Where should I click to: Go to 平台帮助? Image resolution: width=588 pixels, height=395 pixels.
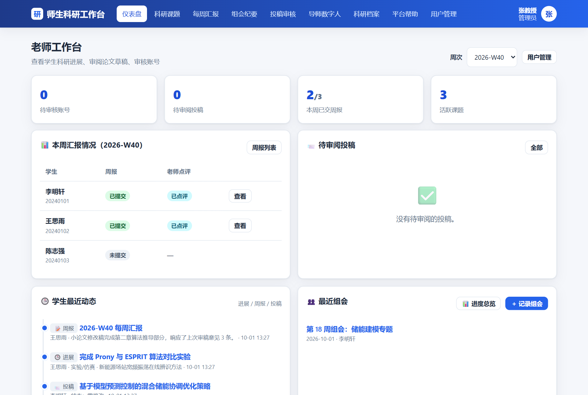point(405,14)
